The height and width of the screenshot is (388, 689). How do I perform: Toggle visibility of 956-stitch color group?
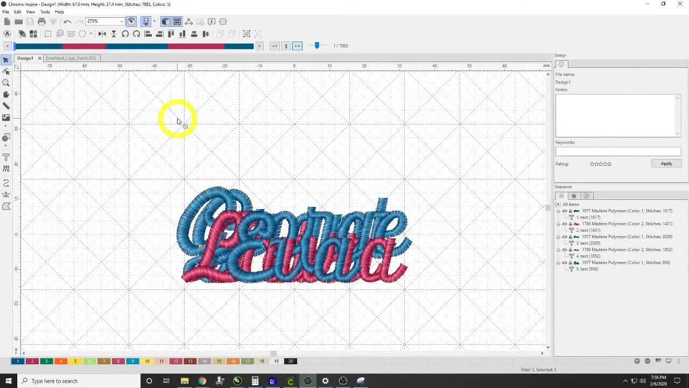point(565,263)
